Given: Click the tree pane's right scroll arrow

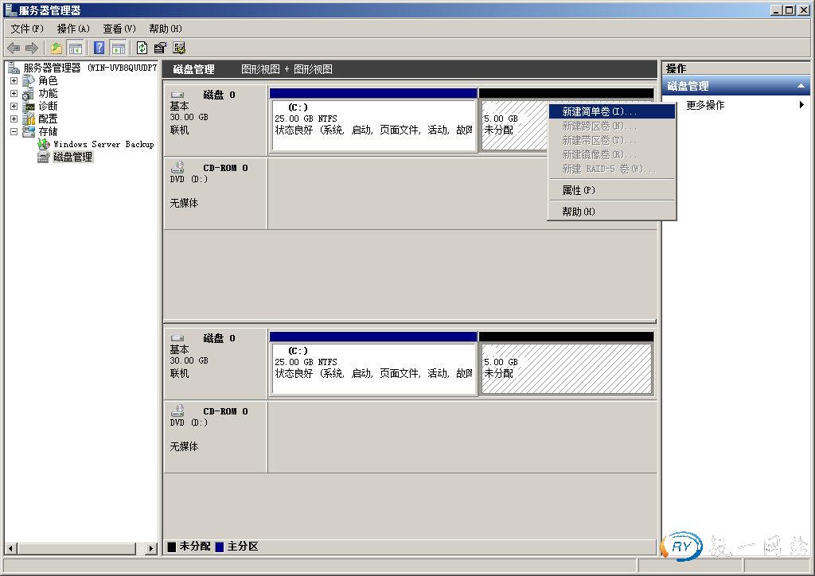Looking at the screenshot, I should tap(151, 548).
